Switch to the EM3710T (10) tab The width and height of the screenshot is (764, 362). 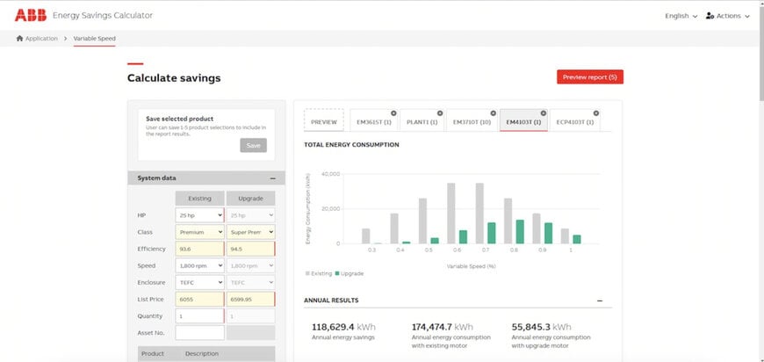[x=472, y=121]
